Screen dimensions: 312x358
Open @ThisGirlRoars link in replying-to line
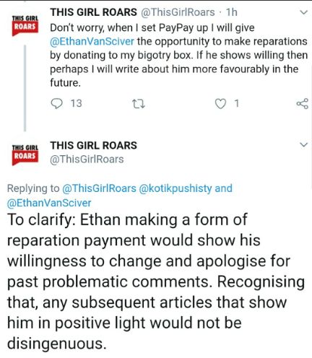(x=99, y=188)
